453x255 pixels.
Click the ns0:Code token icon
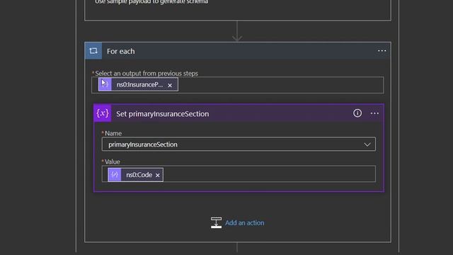[x=115, y=175]
